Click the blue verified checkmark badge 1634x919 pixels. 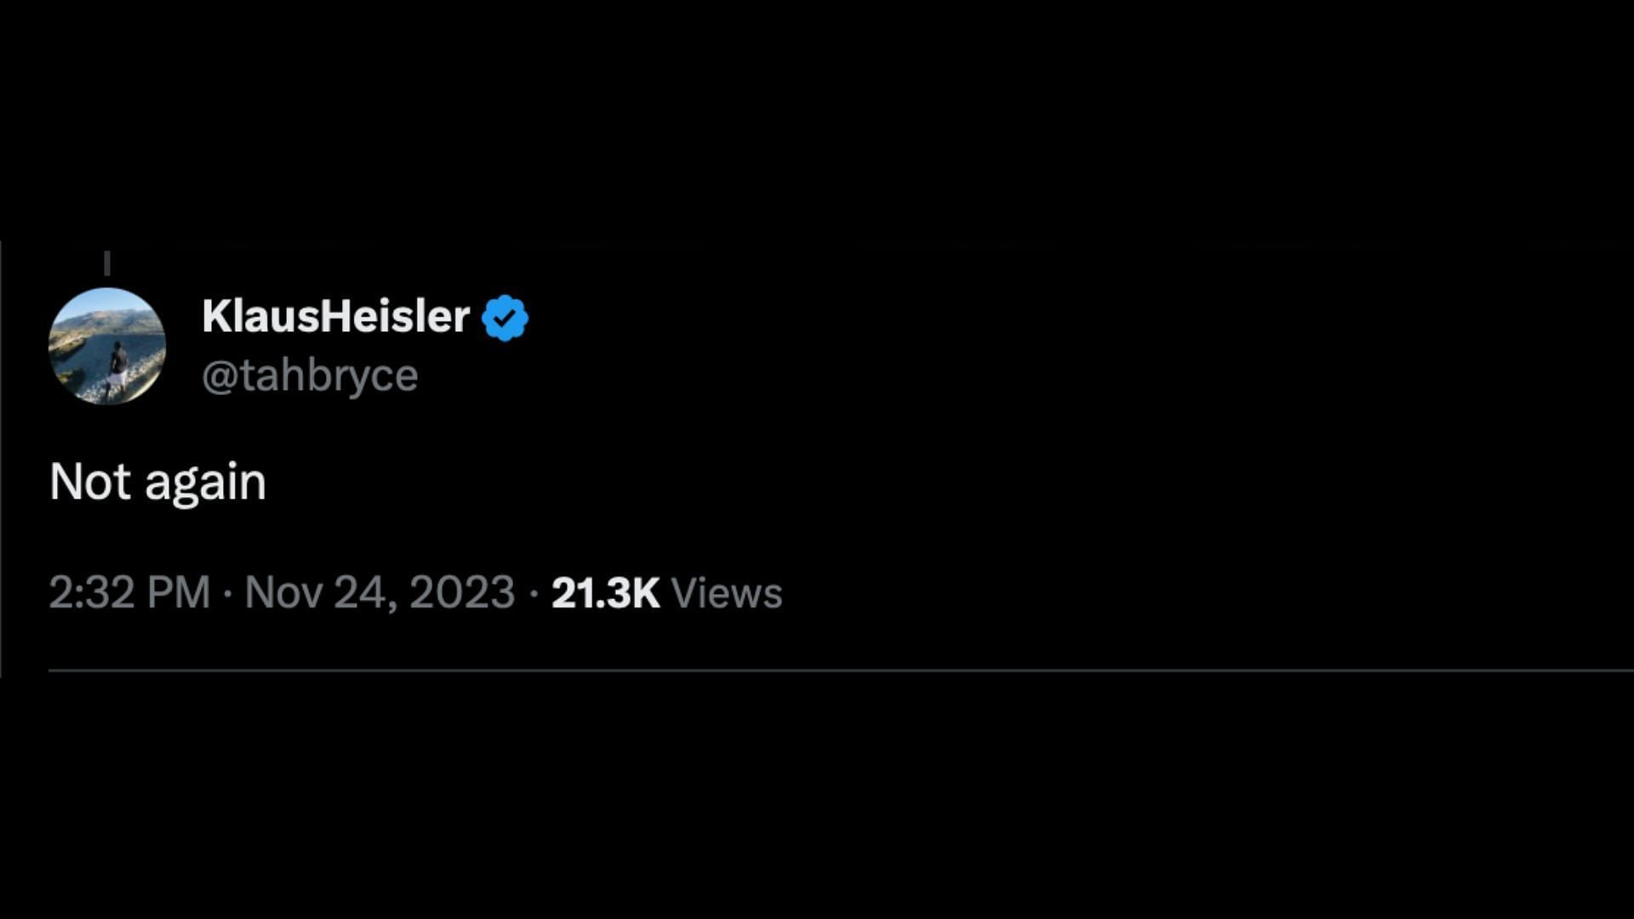[x=505, y=317]
